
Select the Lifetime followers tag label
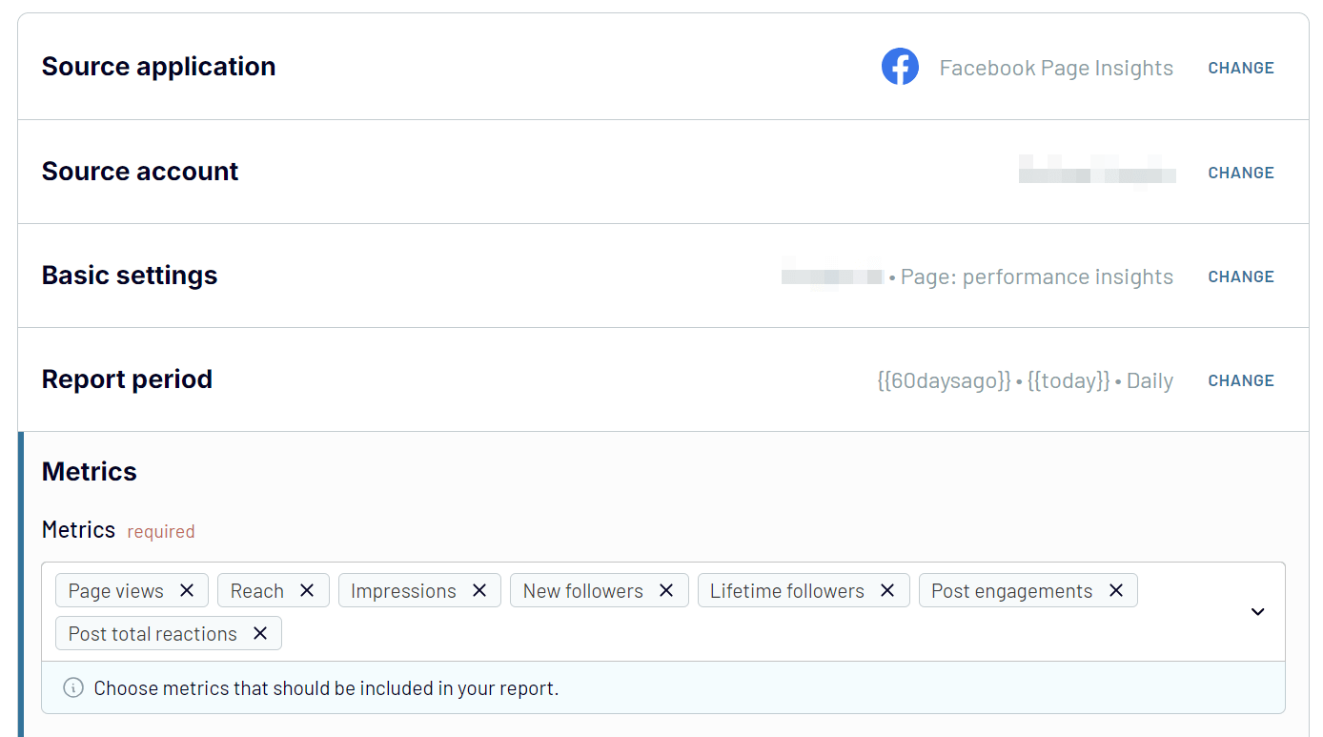(x=787, y=591)
